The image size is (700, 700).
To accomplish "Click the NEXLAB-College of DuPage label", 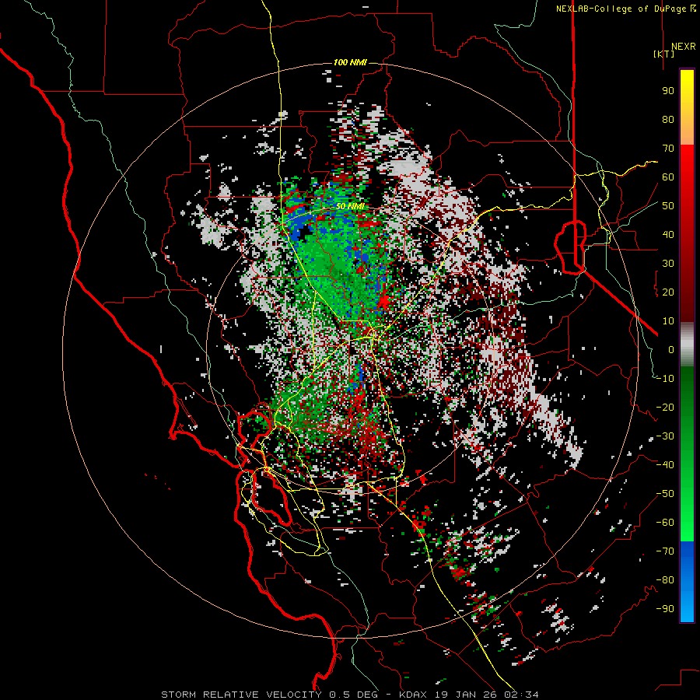I will [x=625, y=9].
